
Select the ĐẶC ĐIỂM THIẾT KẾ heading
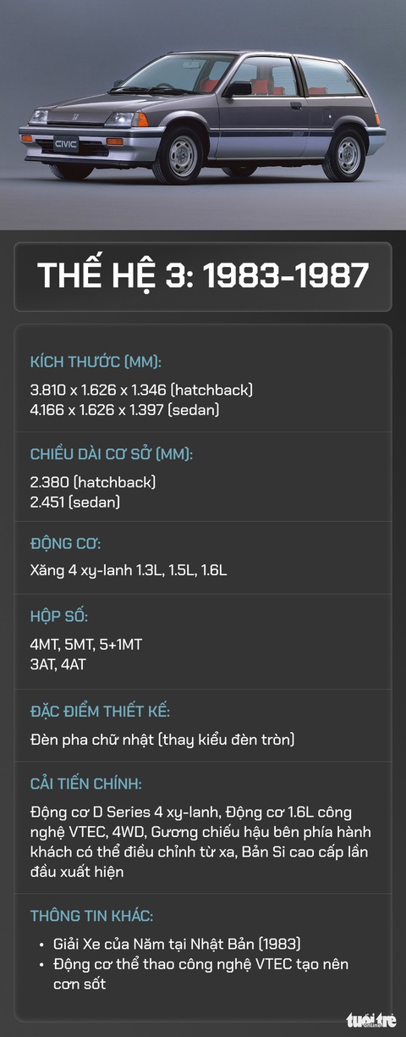pyautogui.click(x=100, y=712)
